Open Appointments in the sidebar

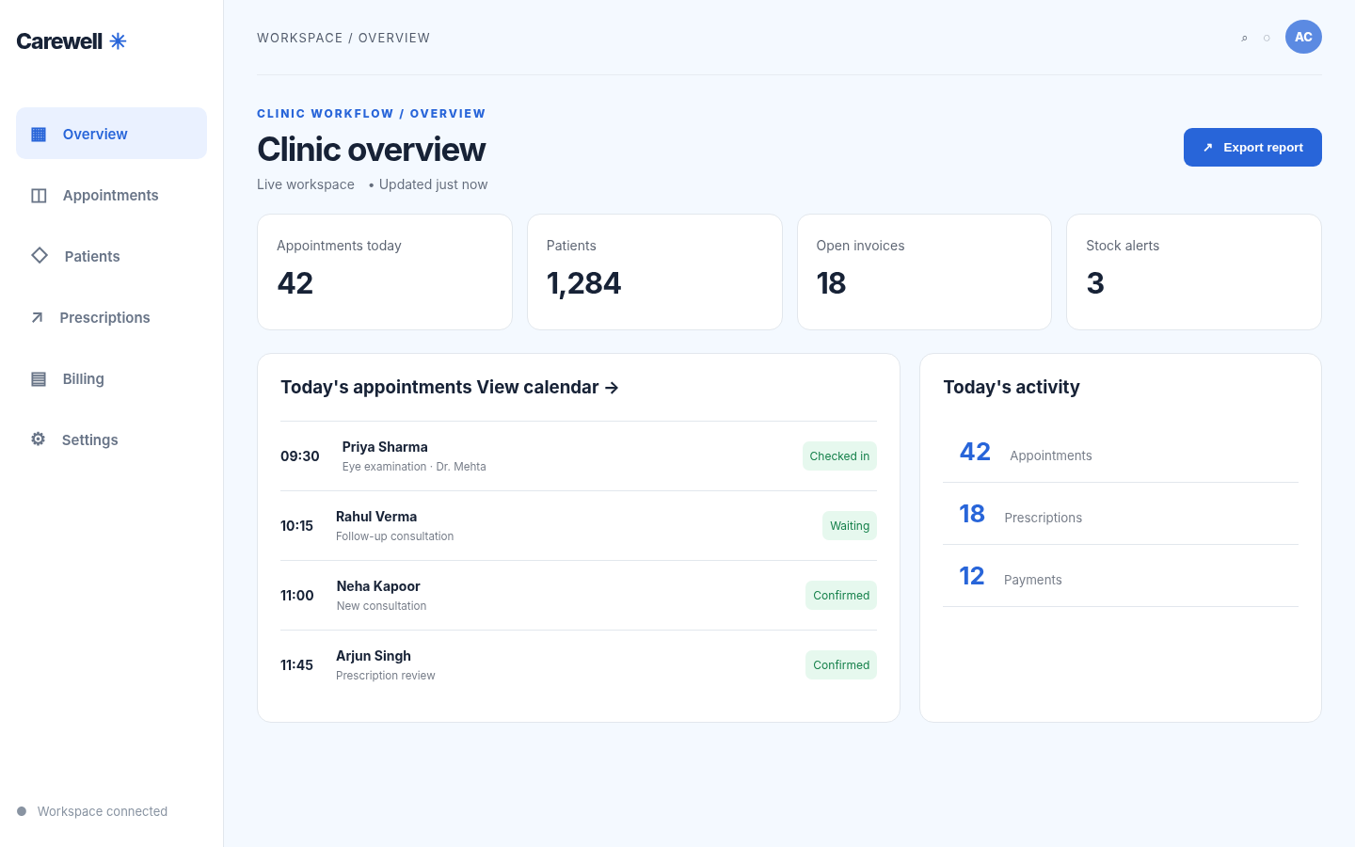point(111,195)
